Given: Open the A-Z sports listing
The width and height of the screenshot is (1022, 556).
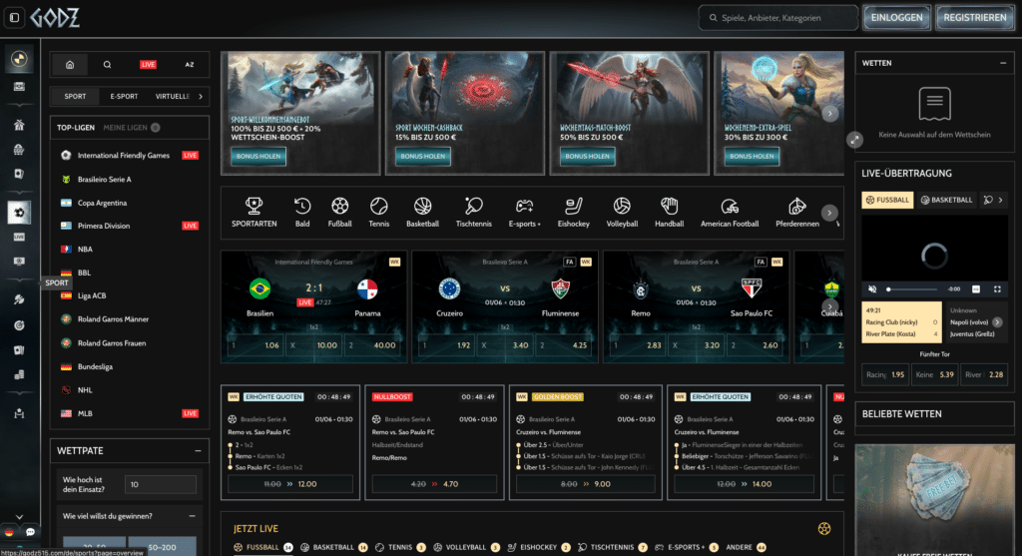Looking at the screenshot, I should point(190,65).
